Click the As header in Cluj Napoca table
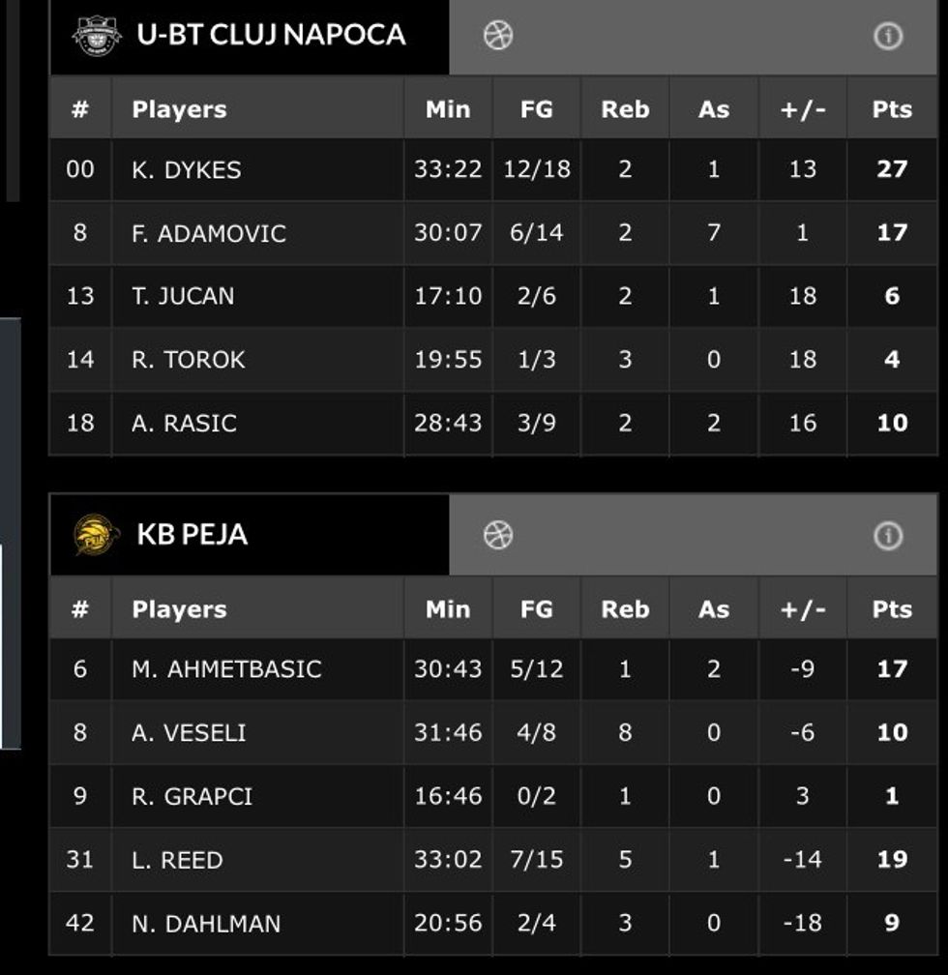The image size is (948, 975). click(714, 109)
